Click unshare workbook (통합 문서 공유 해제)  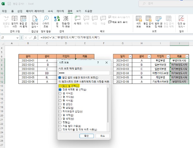pyautogui.click(x=168, y=22)
